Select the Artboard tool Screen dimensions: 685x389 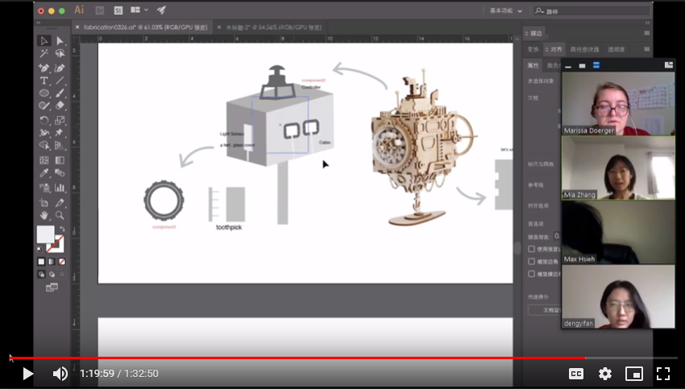44,203
